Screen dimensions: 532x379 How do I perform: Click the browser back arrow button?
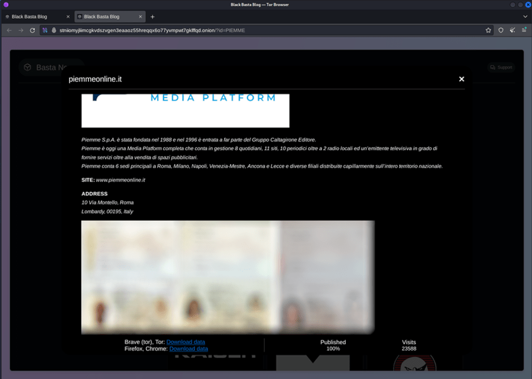[9, 30]
